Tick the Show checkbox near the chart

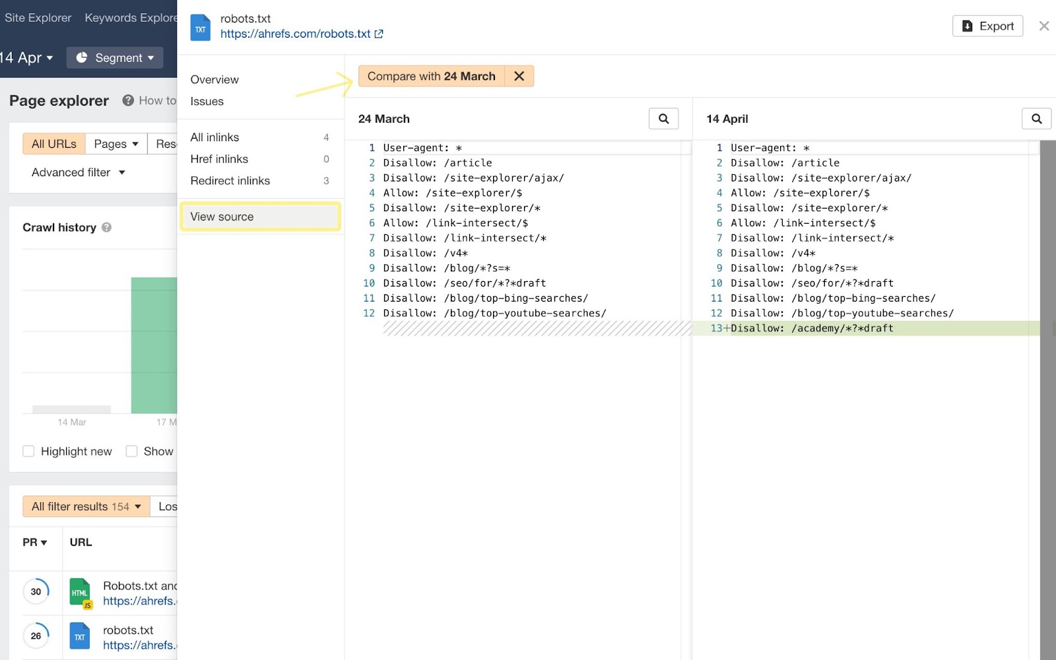pyautogui.click(x=132, y=451)
